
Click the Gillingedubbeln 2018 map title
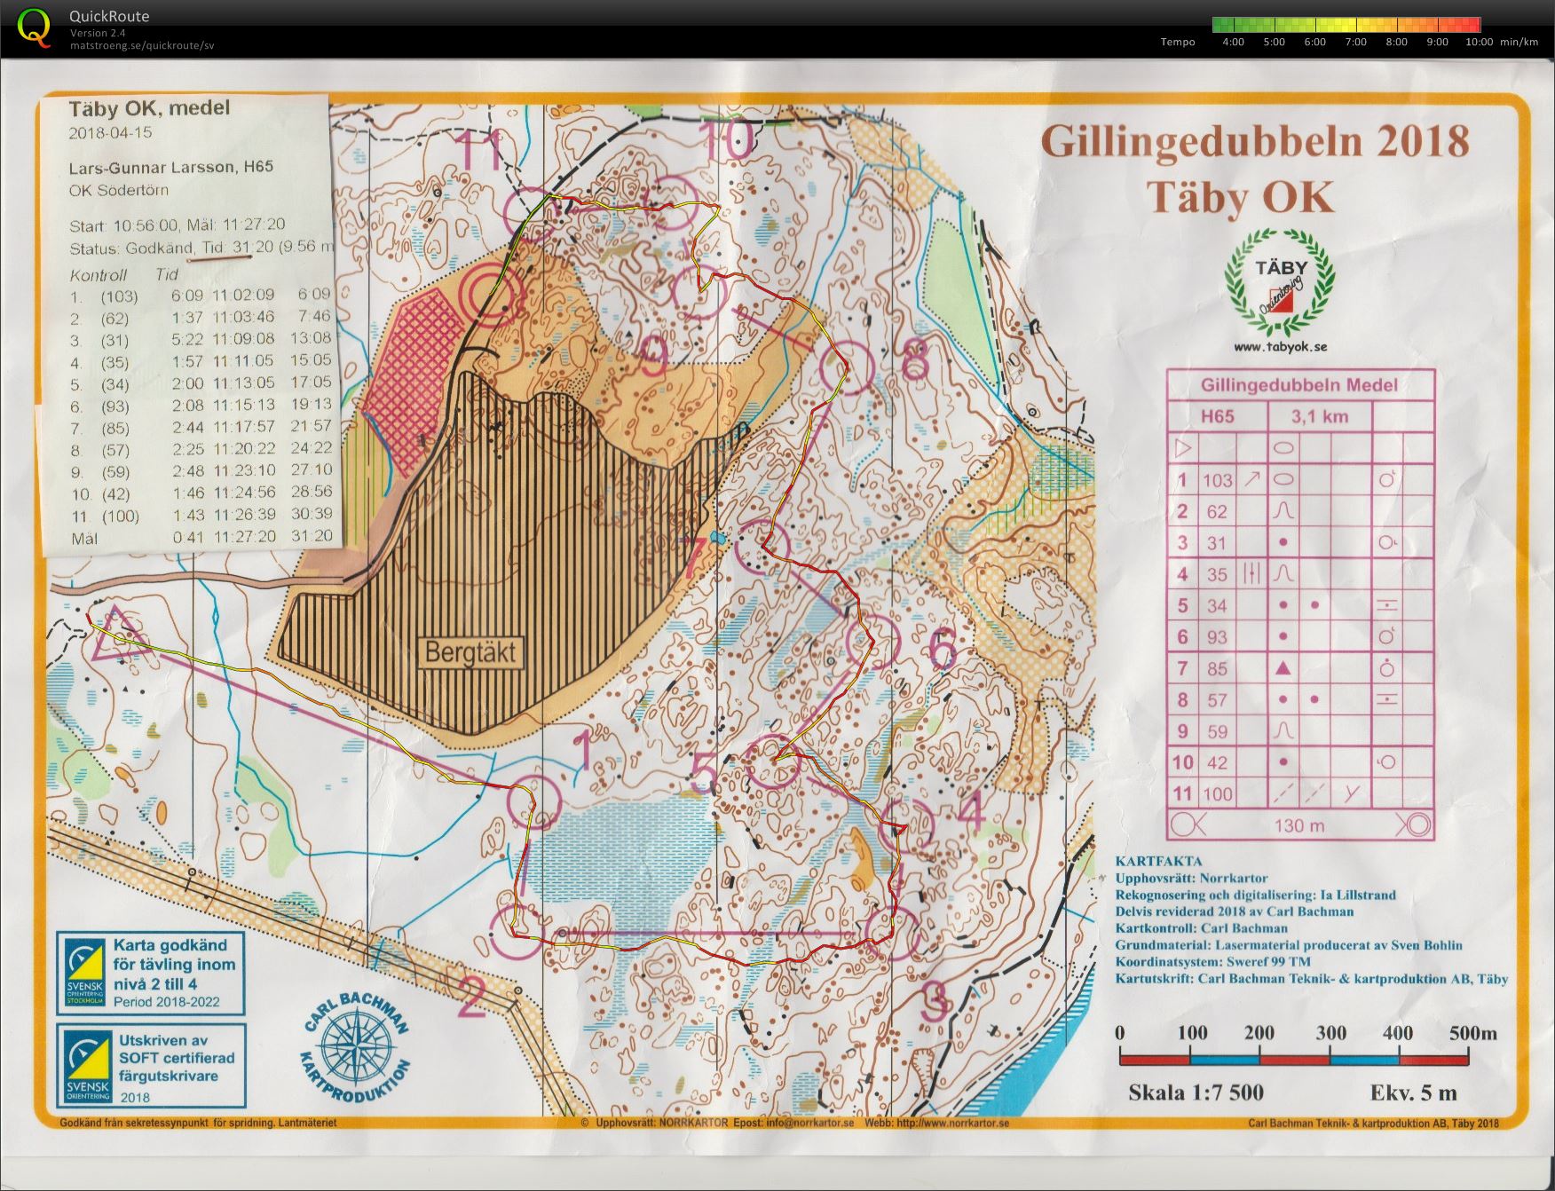pyautogui.click(x=1254, y=142)
